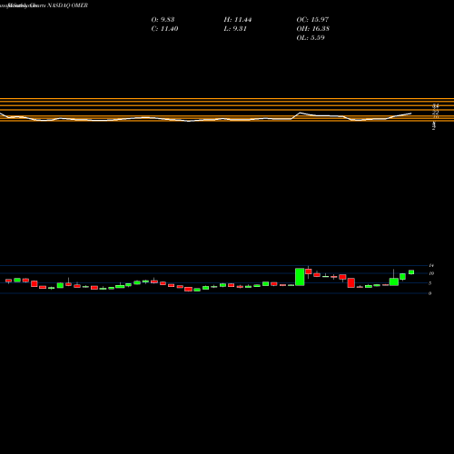Image resolution: width=454 pixels, height=454 pixels.
Task: Click the "NASDAQ OMER" chart title
Action: tap(67, 5)
